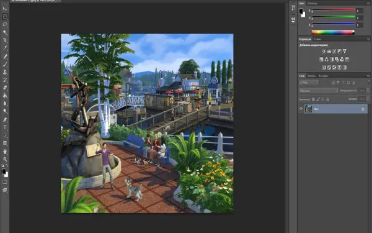The image size is (372, 233).
Task: Open the screen mode switcher in toolbar
Action: [5, 190]
